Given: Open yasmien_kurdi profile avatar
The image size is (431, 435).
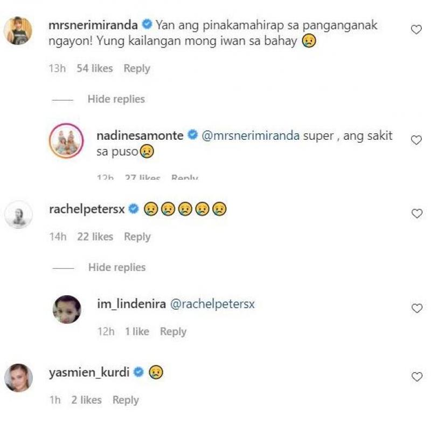Looking at the screenshot, I should tap(18, 377).
